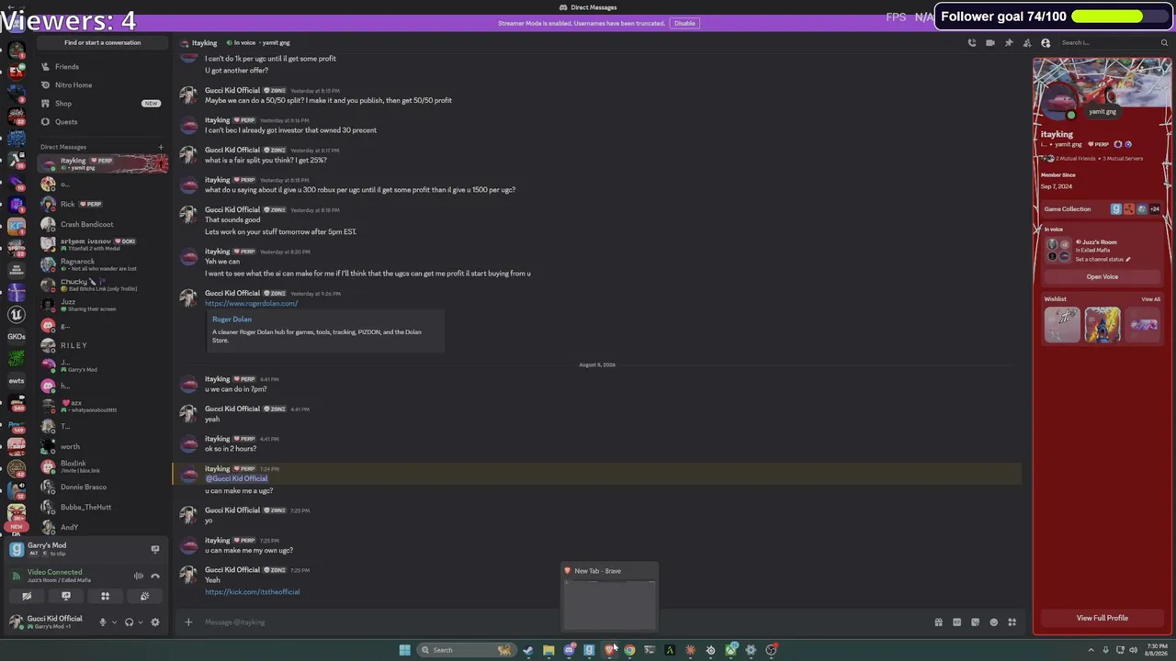Click the Open Voice button
The image size is (1176, 661).
pyautogui.click(x=1102, y=276)
